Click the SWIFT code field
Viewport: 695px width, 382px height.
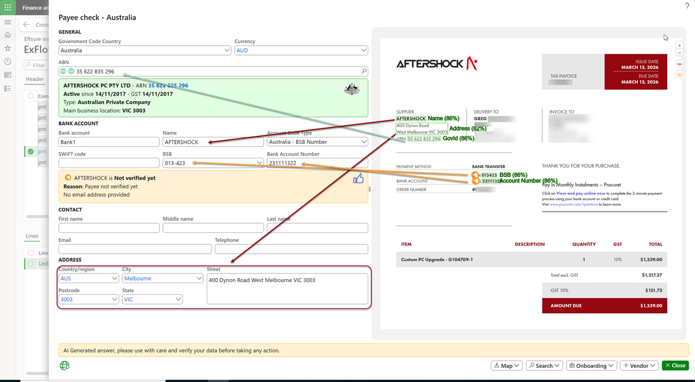[109, 163]
